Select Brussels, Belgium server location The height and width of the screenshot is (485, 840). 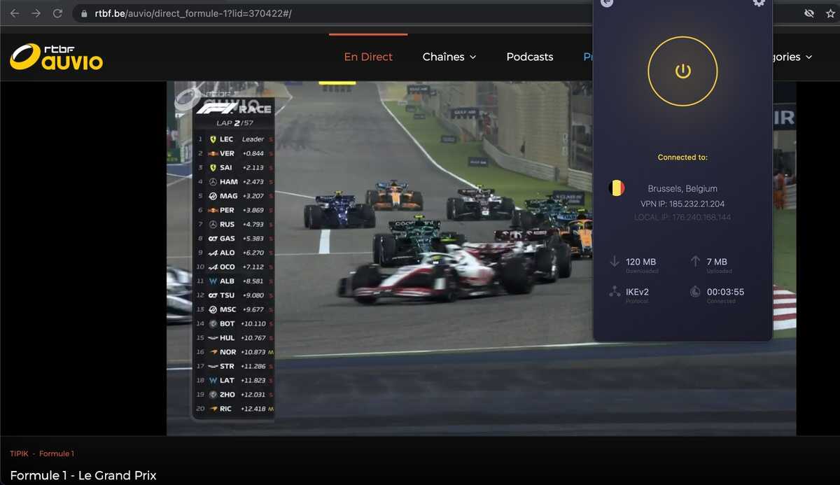coord(682,188)
